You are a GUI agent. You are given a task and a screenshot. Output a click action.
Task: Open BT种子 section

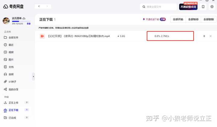click(10, 82)
